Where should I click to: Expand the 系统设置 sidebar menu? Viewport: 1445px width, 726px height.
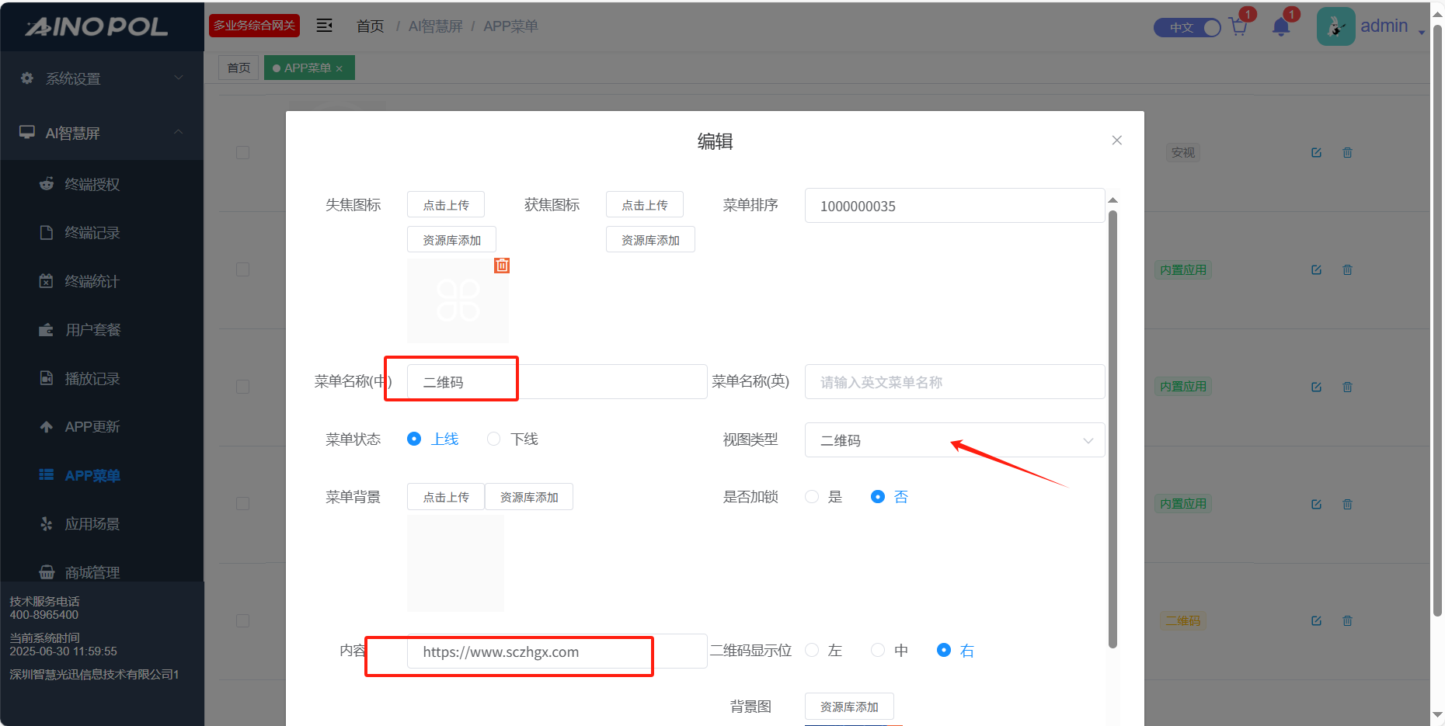point(102,78)
